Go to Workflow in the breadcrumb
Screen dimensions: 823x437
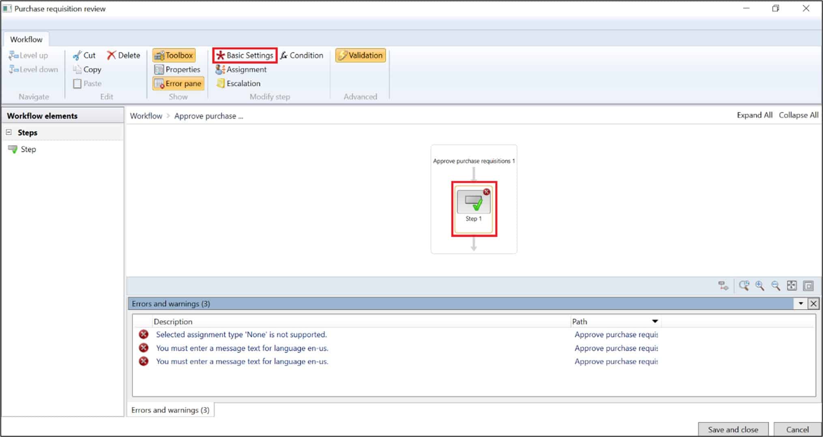click(146, 116)
